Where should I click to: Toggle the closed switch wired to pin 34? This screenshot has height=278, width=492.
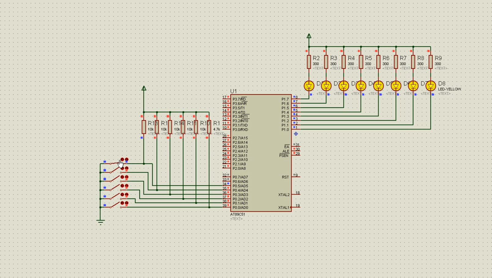pos(115,163)
